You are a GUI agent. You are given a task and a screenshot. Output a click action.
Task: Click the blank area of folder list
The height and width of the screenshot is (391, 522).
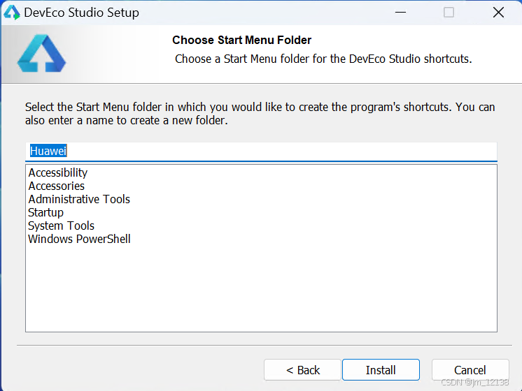261,288
